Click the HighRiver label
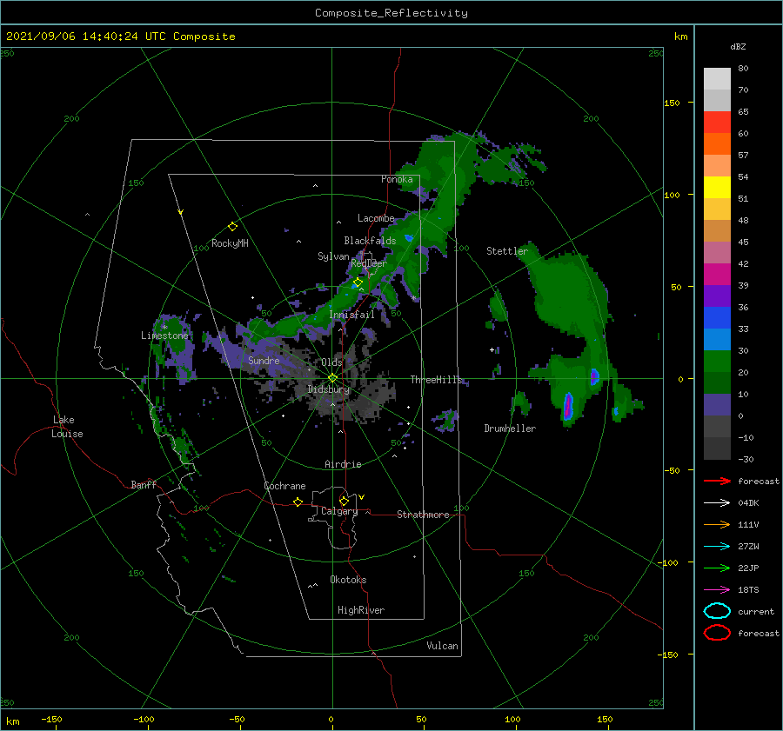 [x=361, y=610]
